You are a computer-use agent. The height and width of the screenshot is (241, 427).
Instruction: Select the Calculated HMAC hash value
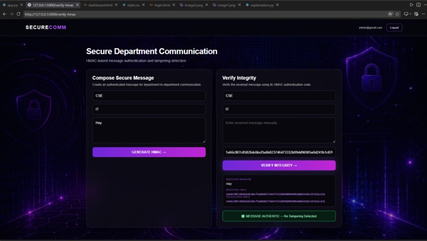[275, 201]
